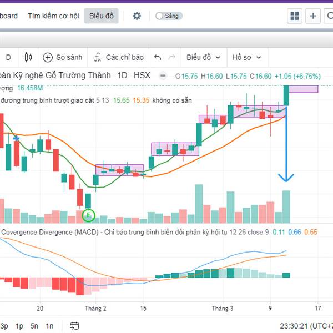Switch to the Biểu đồ tab
Viewport: 333px width, 333px height.
point(102,16)
